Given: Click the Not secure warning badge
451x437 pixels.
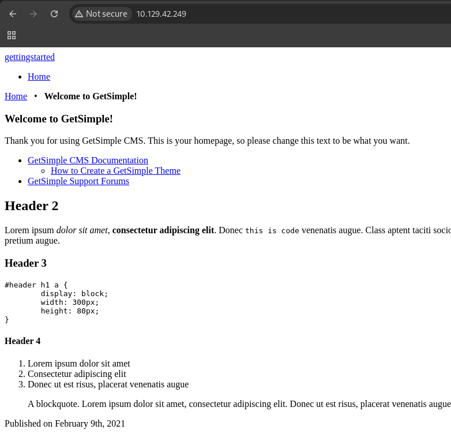Looking at the screenshot, I should point(102,14).
